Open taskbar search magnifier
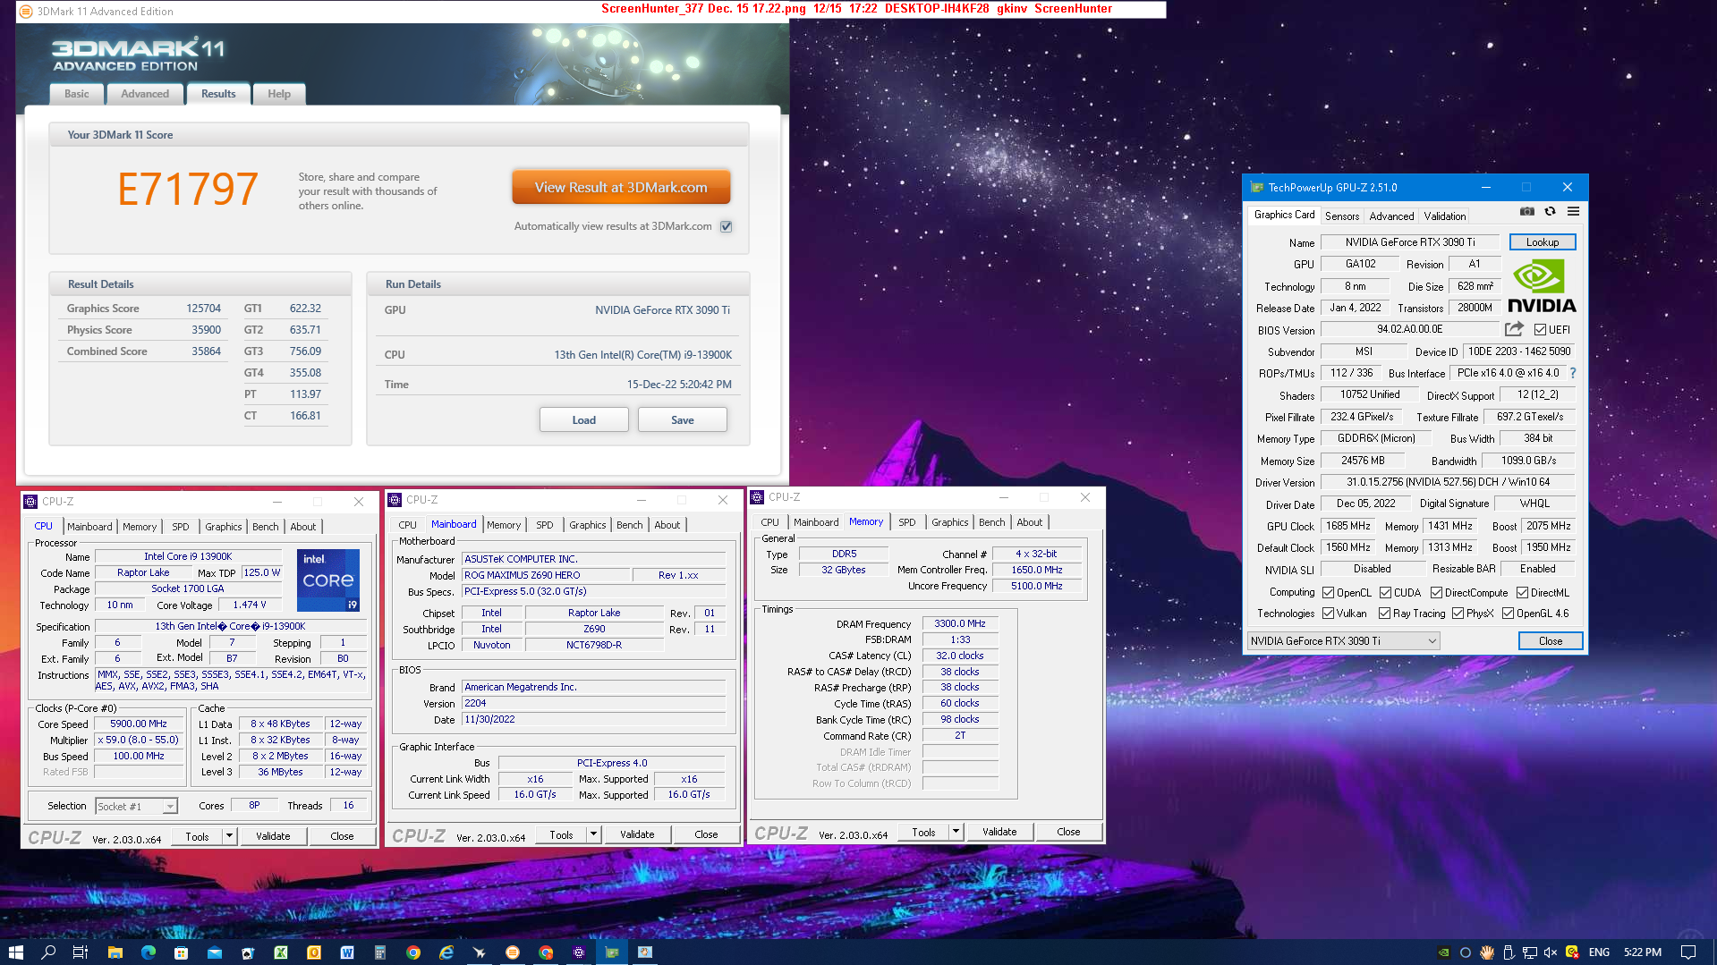Screen dimensions: 1717x965 point(48,952)
